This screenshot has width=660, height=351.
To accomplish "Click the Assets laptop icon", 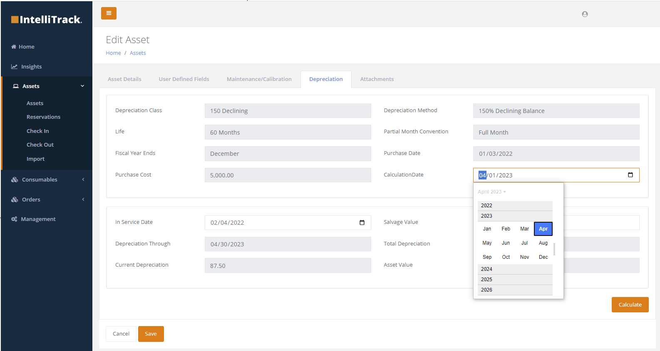I will tap(16, 86).
